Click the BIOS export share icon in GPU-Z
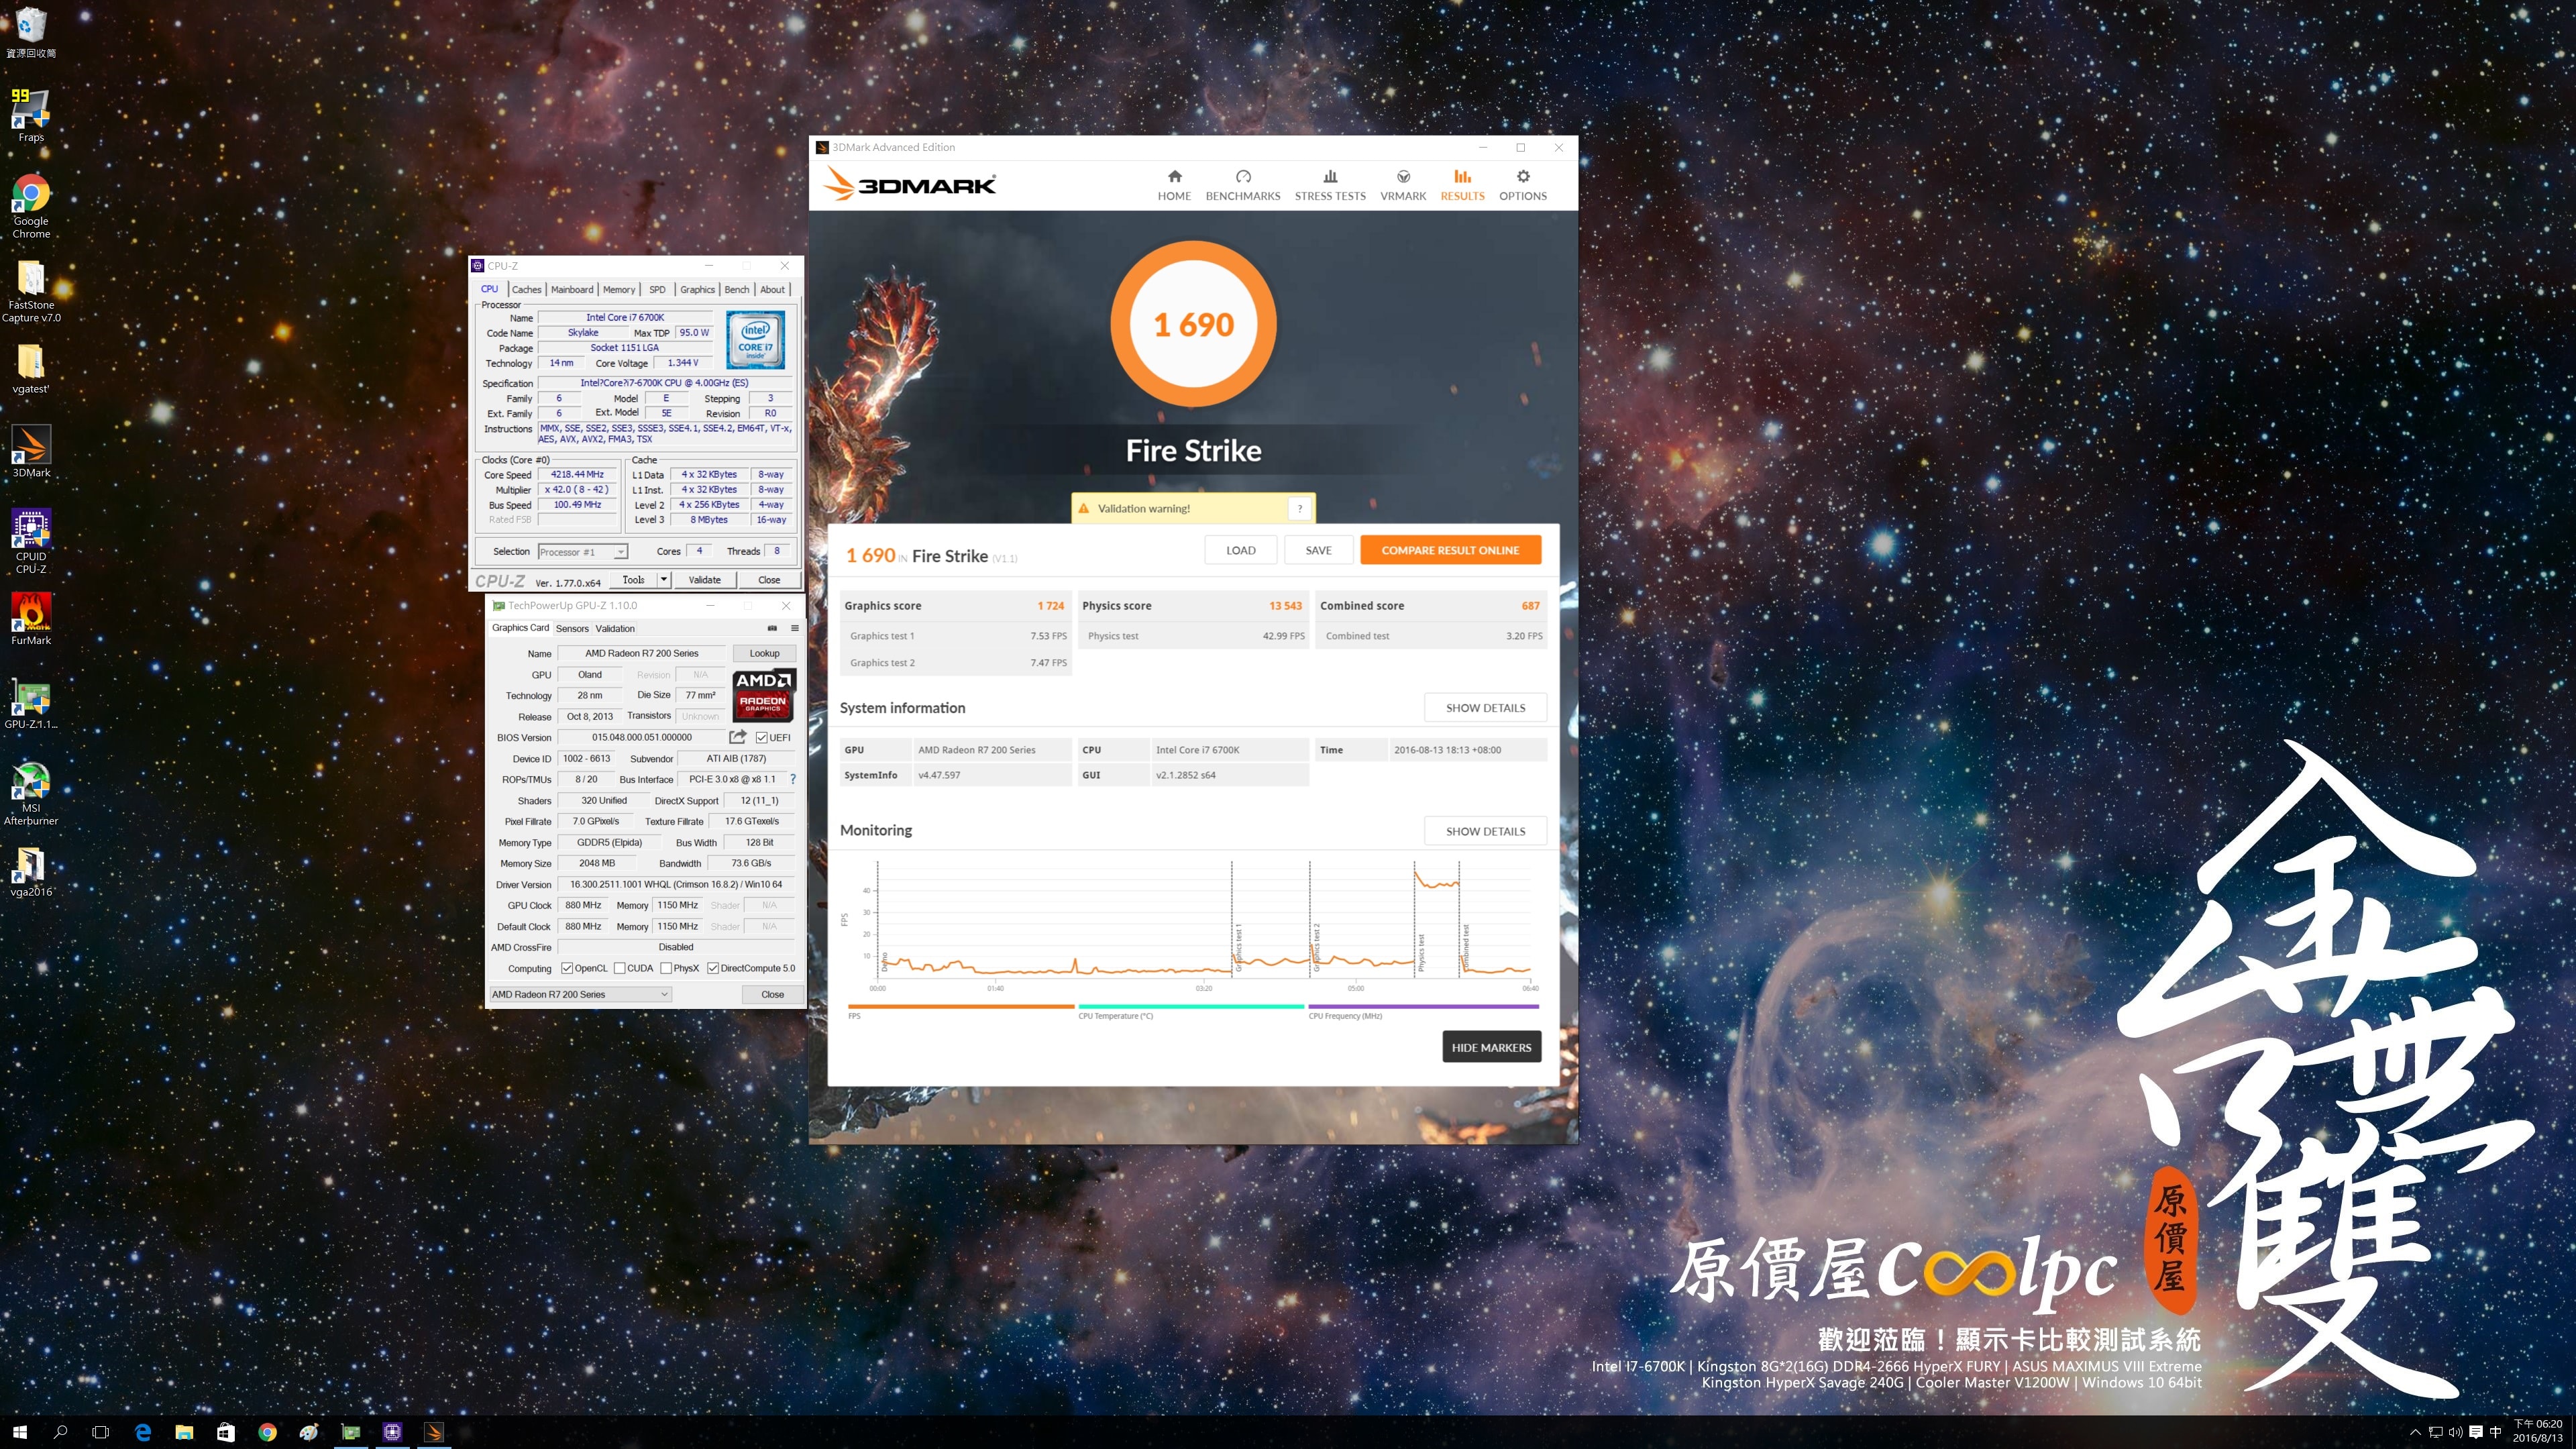 tap(738, 737)
